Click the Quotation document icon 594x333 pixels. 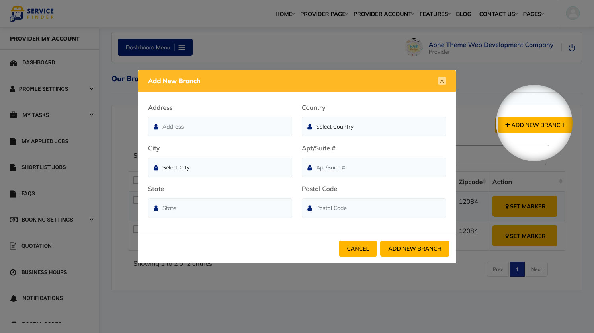(13, 246)
